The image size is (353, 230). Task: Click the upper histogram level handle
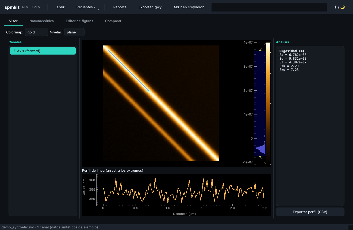point(260,51)
